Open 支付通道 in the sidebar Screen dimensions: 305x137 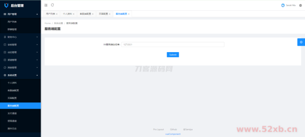coord(12,113)
